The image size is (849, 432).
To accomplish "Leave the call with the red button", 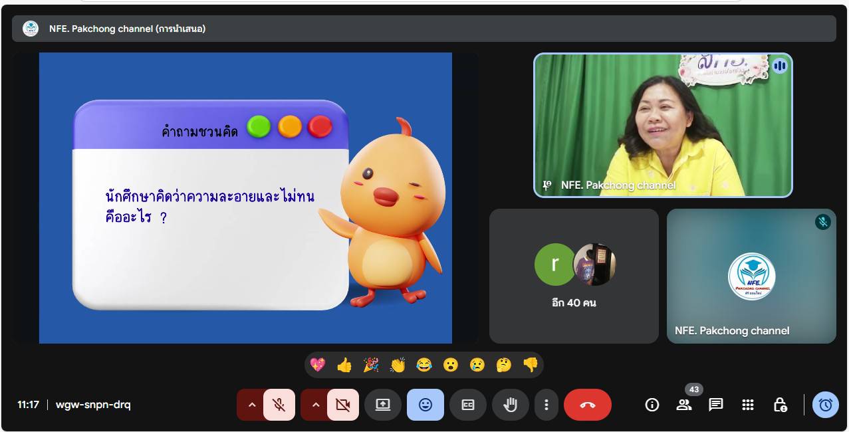I will click(588, 405).
